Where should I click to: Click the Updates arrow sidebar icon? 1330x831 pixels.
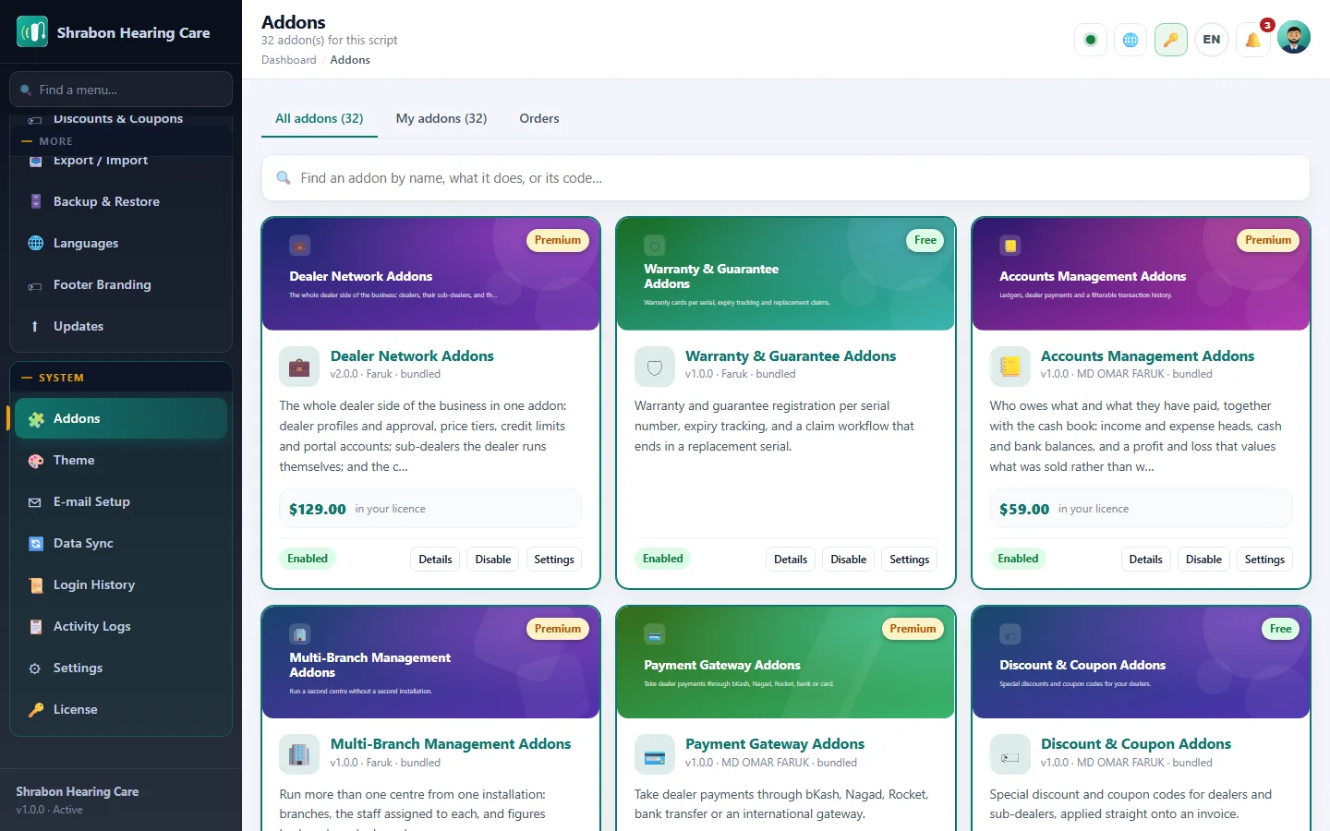coord(35,326)
